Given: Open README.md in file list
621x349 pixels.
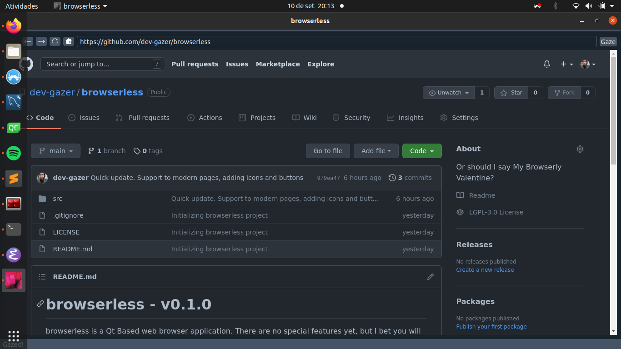Looking at the screenshot, I should click(73, 249).
